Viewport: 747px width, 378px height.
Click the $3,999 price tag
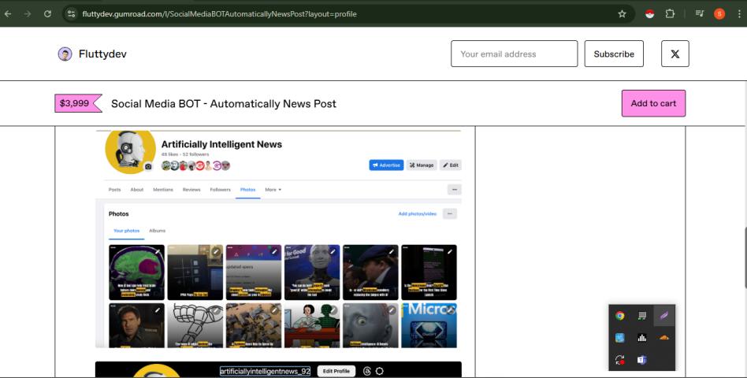[76, 103]
